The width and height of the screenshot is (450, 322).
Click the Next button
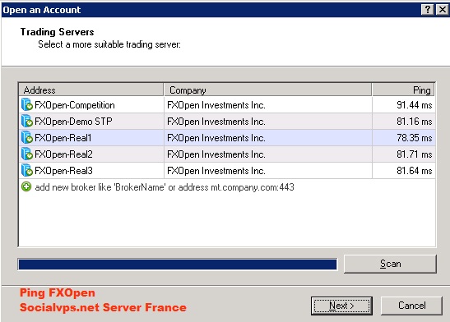point(341,306)
